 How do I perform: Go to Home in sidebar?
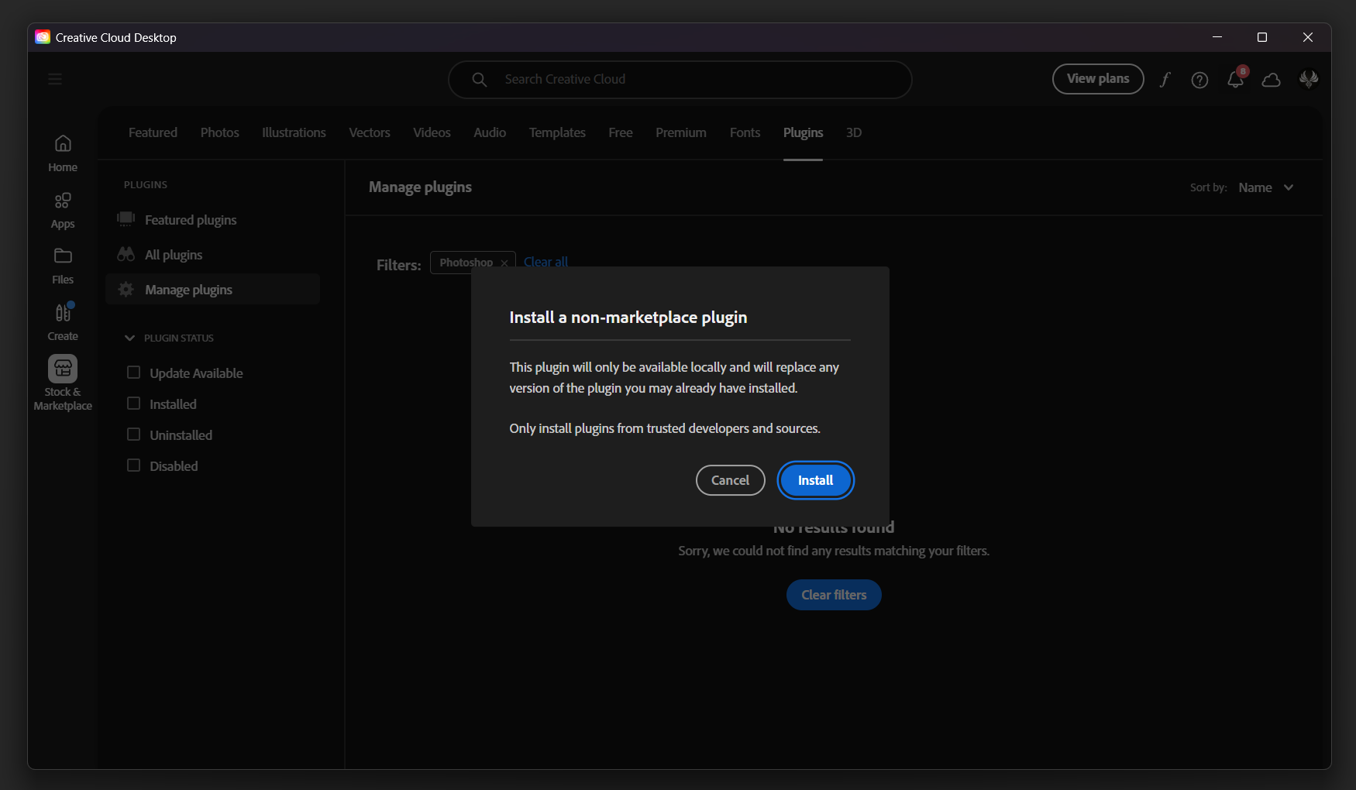(63, 153)
